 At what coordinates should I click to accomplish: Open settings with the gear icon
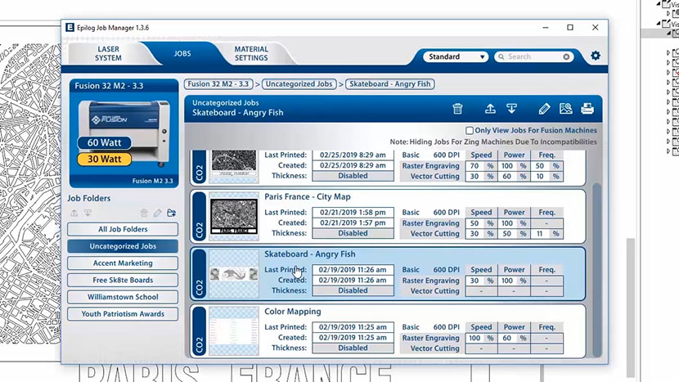point(596,56)
